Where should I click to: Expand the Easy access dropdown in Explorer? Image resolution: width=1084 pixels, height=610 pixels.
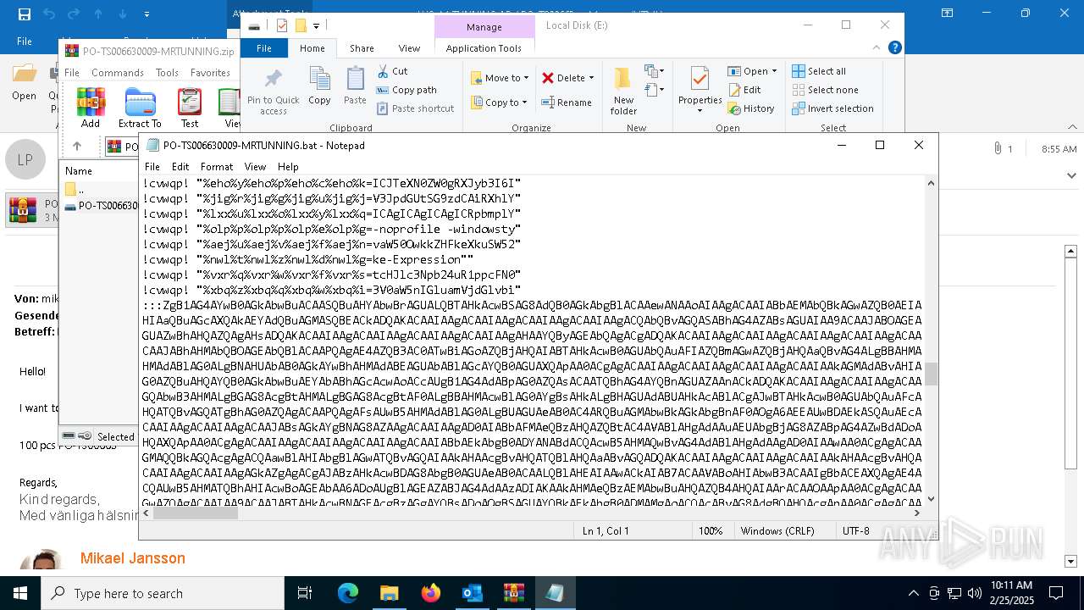[655, 90]
